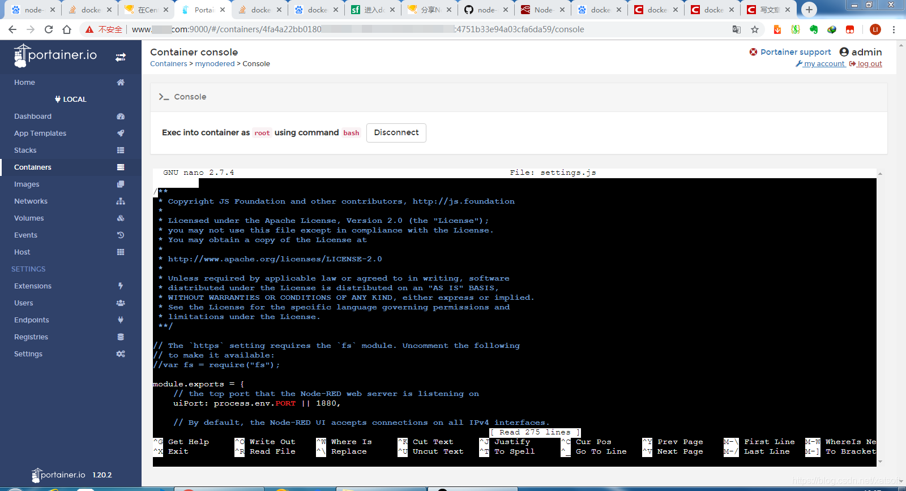The width and height of the screenshot is (906, 491).
Task: Click the Containers server icon
Action: point(121,167)
